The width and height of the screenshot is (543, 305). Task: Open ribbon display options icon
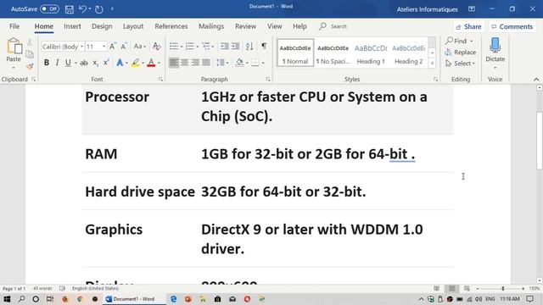click(x=472, y=9)
